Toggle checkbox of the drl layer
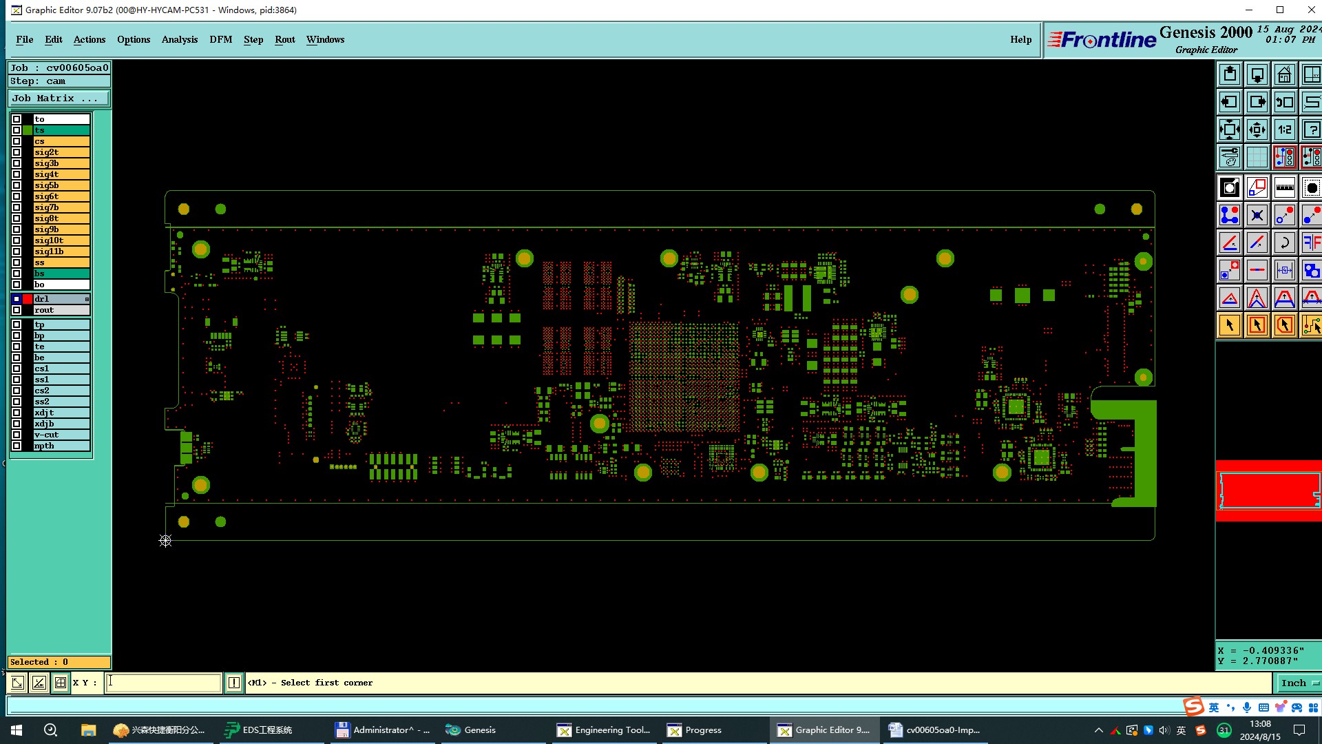Screen dimensions: 1322x744 click(17, 299)
